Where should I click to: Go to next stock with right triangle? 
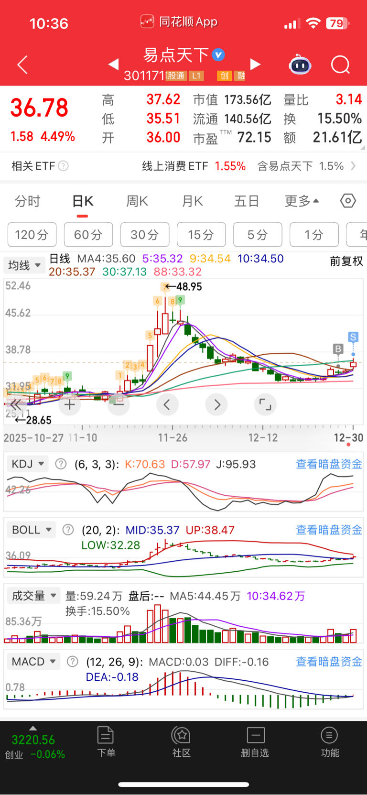pyautogui.click(x=256, y=64)
